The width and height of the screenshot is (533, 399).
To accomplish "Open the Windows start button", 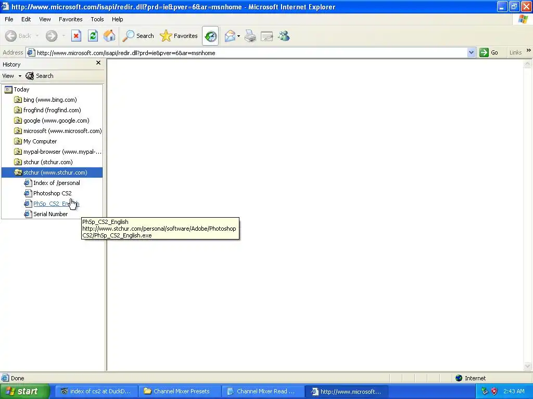I will [25, 392].
